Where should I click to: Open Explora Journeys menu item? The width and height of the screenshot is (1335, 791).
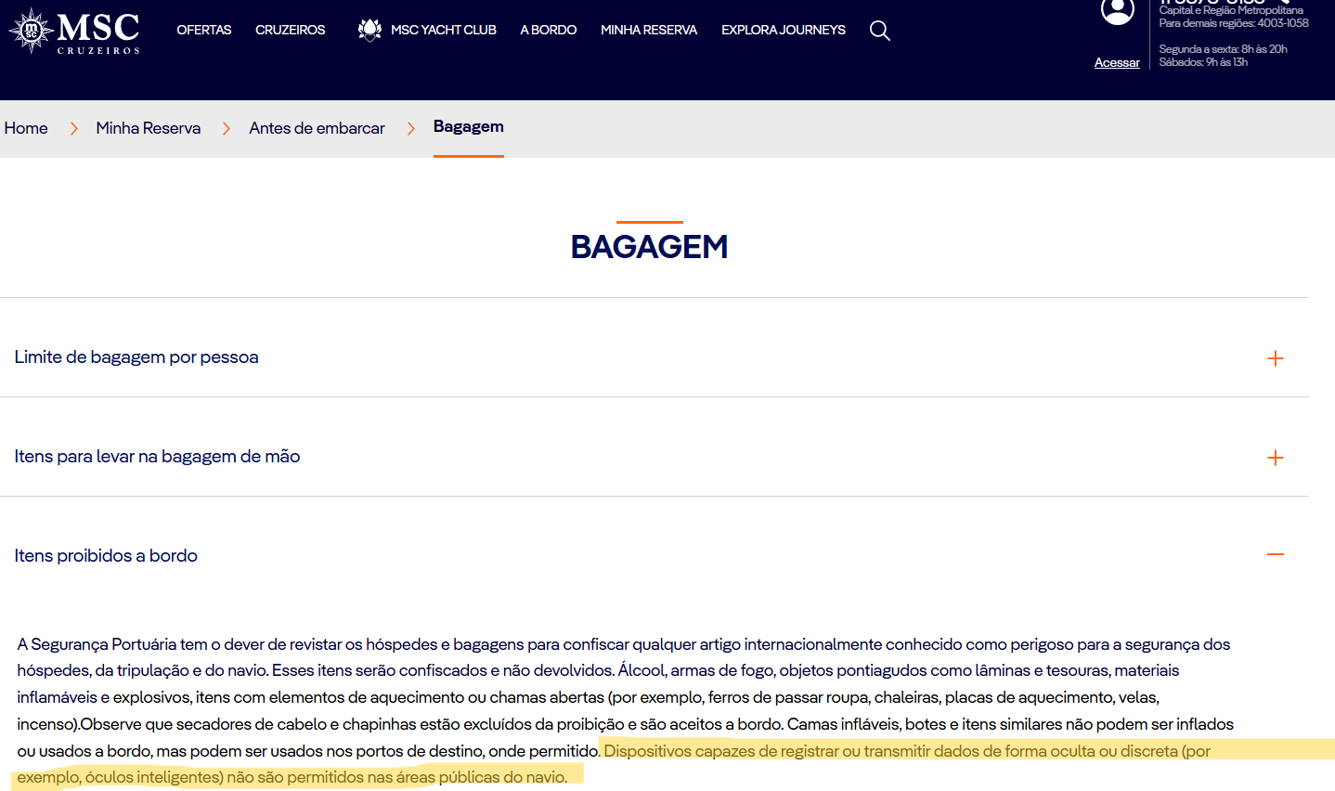tap(783, 30)
